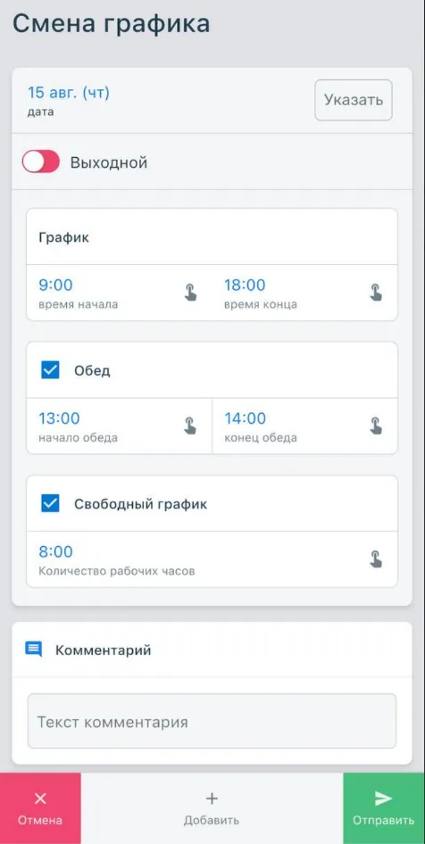Click the paper plane send icon
The height and width of the screenshot is (844, 425).
tap(384, 798)
